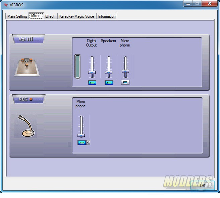This screenshot has width=220, height=198.
Task: Toggle mute for Digital Output
Action: coord(92,83)
